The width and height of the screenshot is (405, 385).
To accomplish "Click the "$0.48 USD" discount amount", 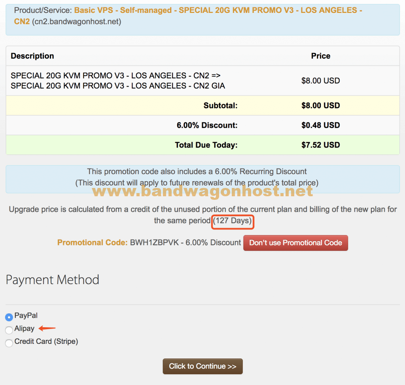I will pos(320,125).
